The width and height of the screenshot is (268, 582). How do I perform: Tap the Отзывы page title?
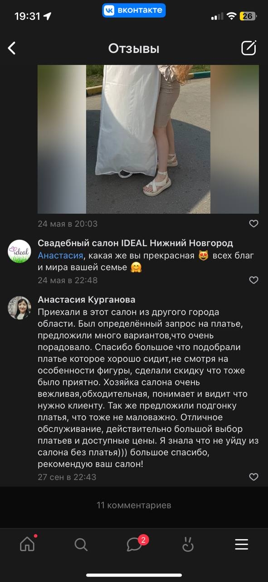click(134, 48)
